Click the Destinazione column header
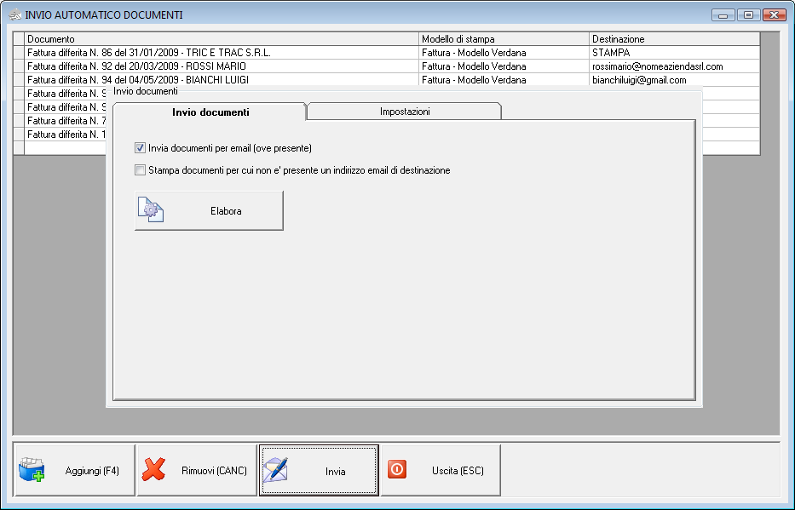The width and height of the screenshot is (795, 510). 618,38
